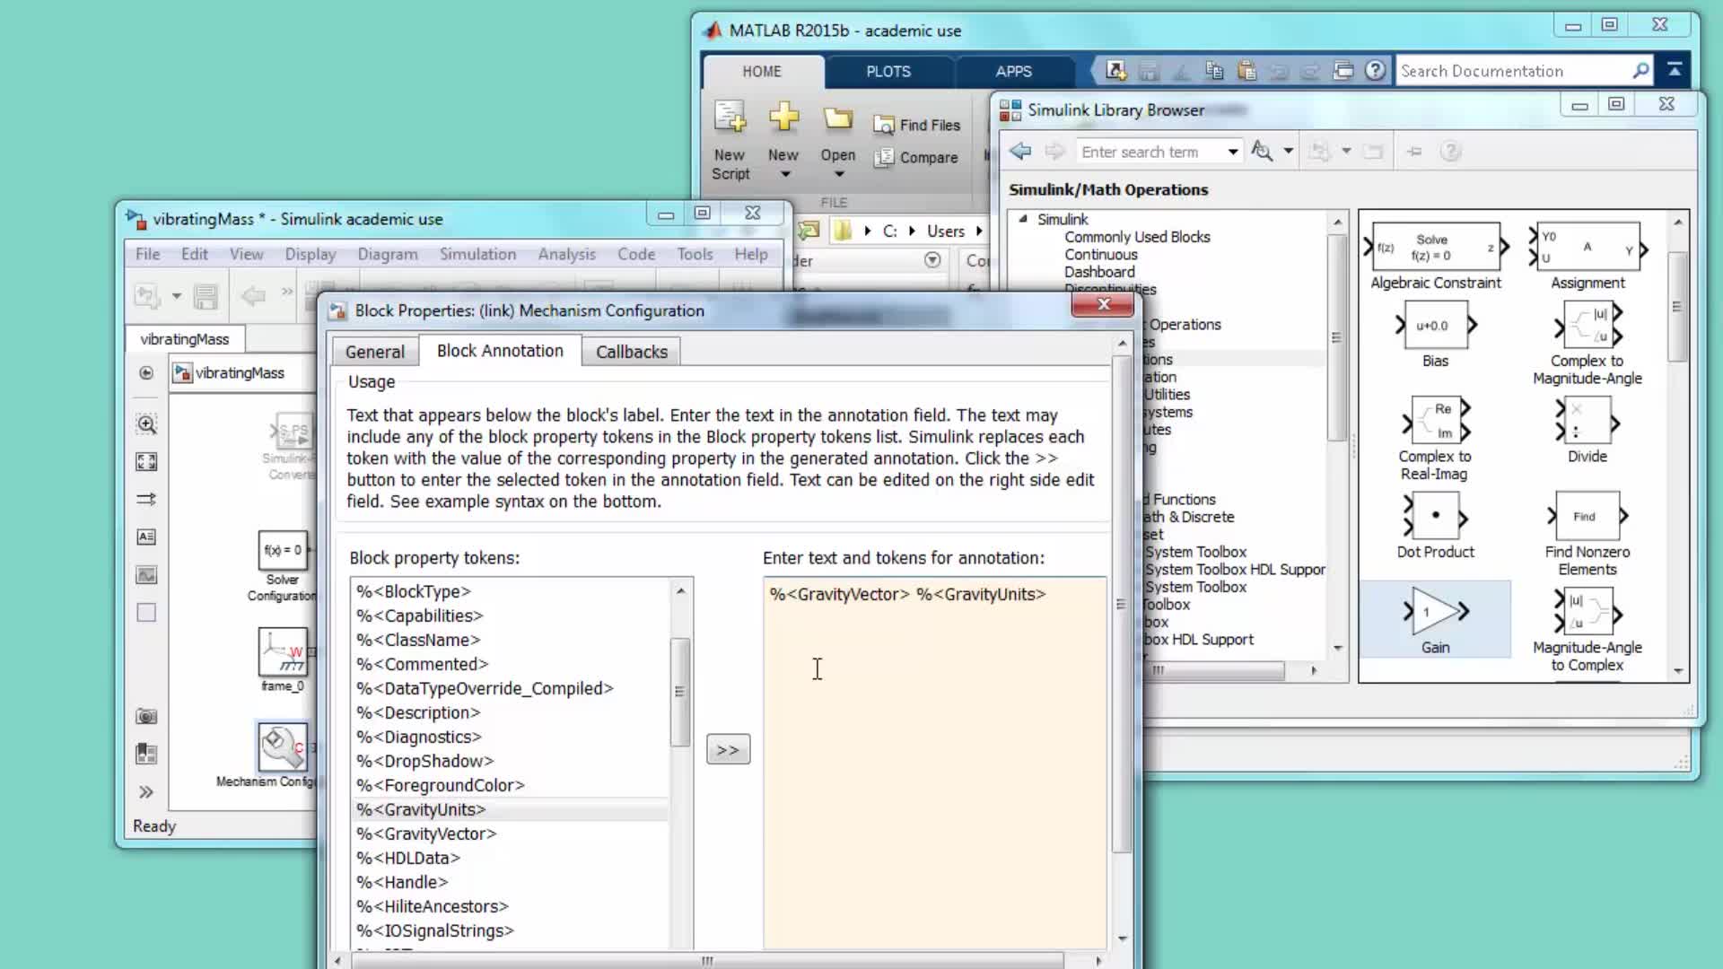This screenshot has width=1723, height=969.
Task: Open dropdown under MATLAB Open button
Action: pyautogui.click(x=839, y=174)
